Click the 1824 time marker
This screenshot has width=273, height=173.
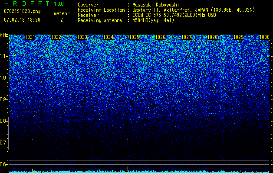pos(109,37)
